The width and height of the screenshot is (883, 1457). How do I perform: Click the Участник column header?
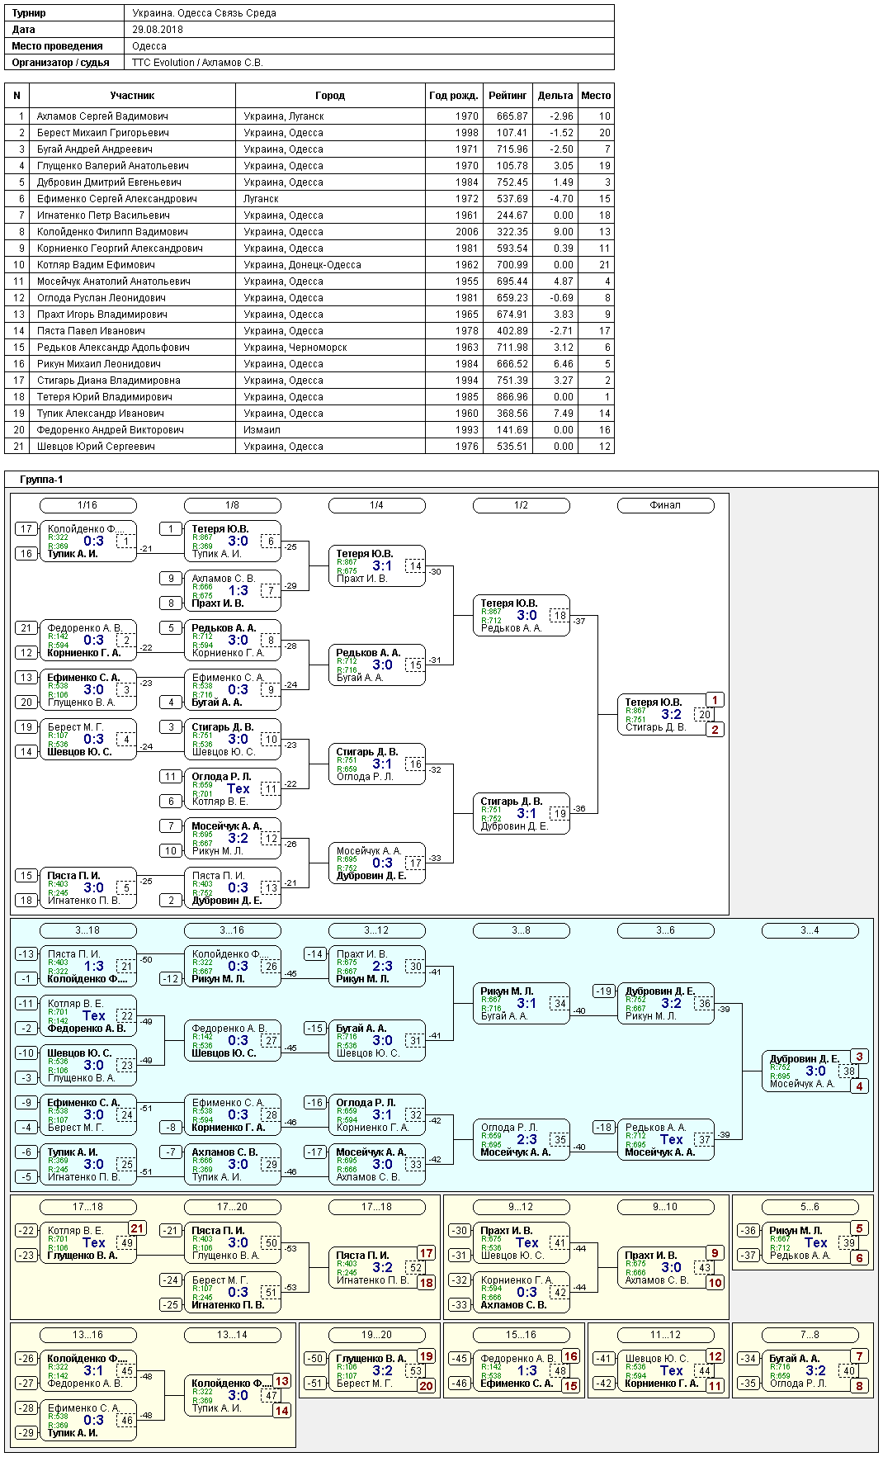click(x=132, y=96)
